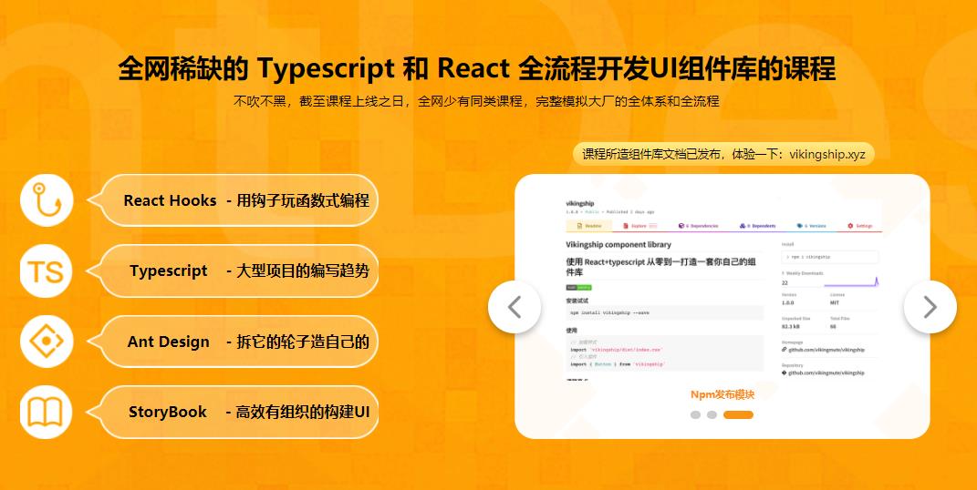Click the '使用 React+typescript 从零到一' heading
The height and width of the screenshot is (490, 977).
coord(661,268)
